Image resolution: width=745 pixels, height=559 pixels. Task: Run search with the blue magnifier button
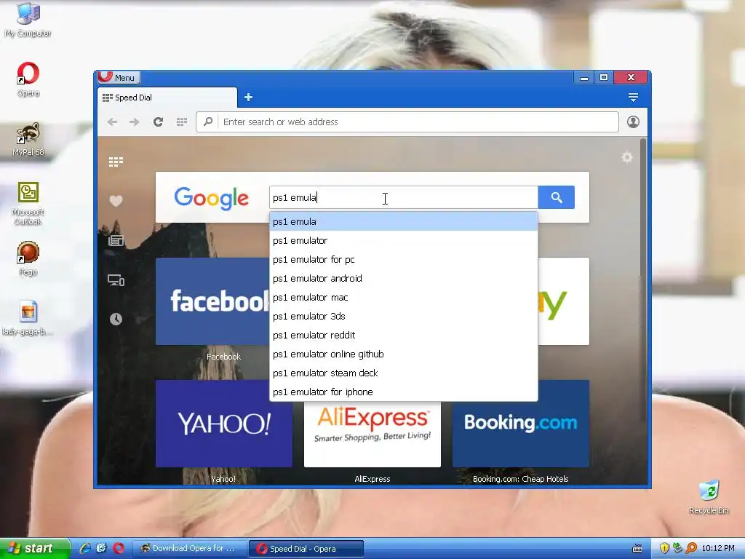(x=557, y=197)
